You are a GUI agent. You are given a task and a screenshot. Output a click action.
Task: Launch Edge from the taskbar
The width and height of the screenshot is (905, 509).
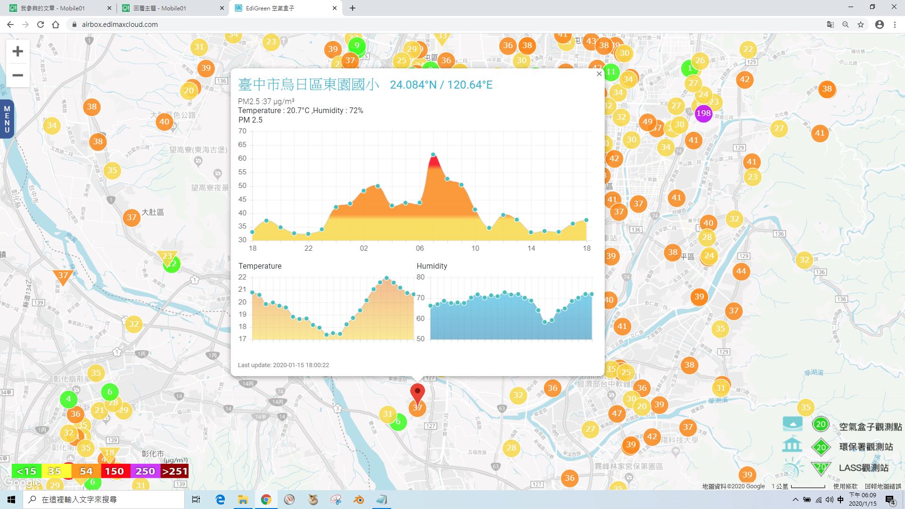pos(220,500)
